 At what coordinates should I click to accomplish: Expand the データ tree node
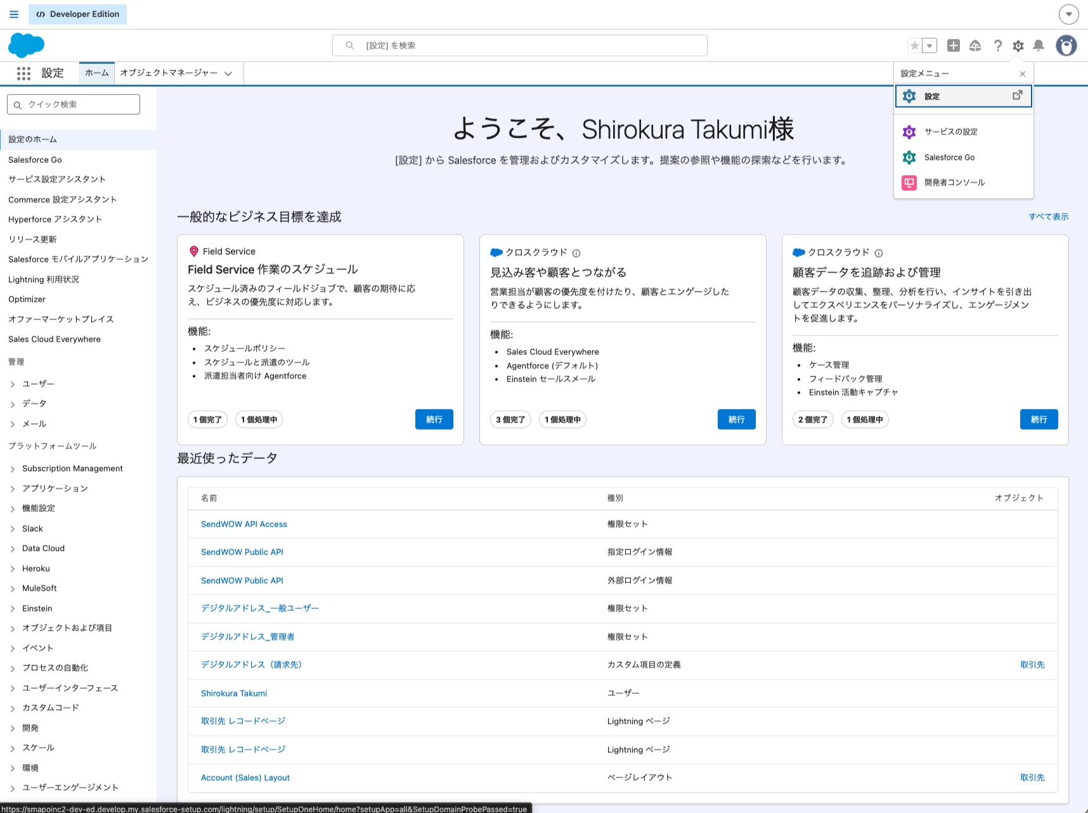pos(12,404)
